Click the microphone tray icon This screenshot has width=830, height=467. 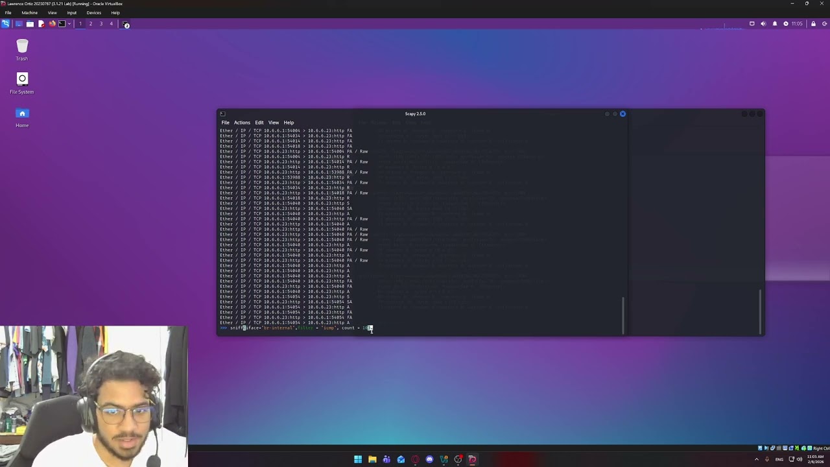[x=768, y=459]
